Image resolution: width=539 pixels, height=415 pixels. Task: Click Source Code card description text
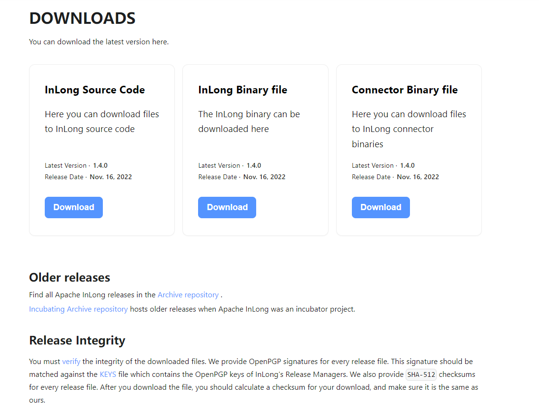pyautogui.click(x=102, y=121)
